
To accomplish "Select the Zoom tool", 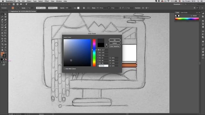I will (5, 50).
